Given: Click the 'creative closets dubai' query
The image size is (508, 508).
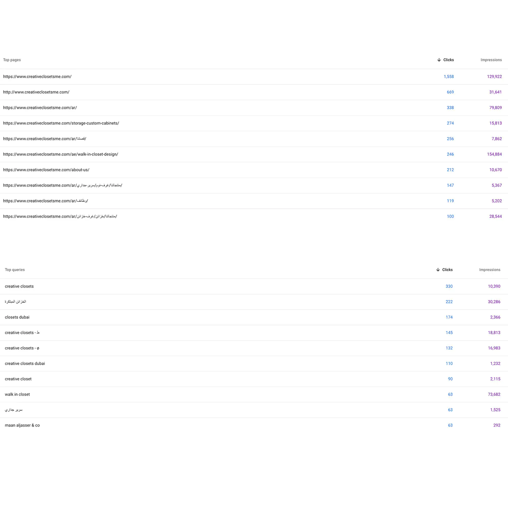Looking at the screenshot, I should pyautogui.click(x=25, y=364).
